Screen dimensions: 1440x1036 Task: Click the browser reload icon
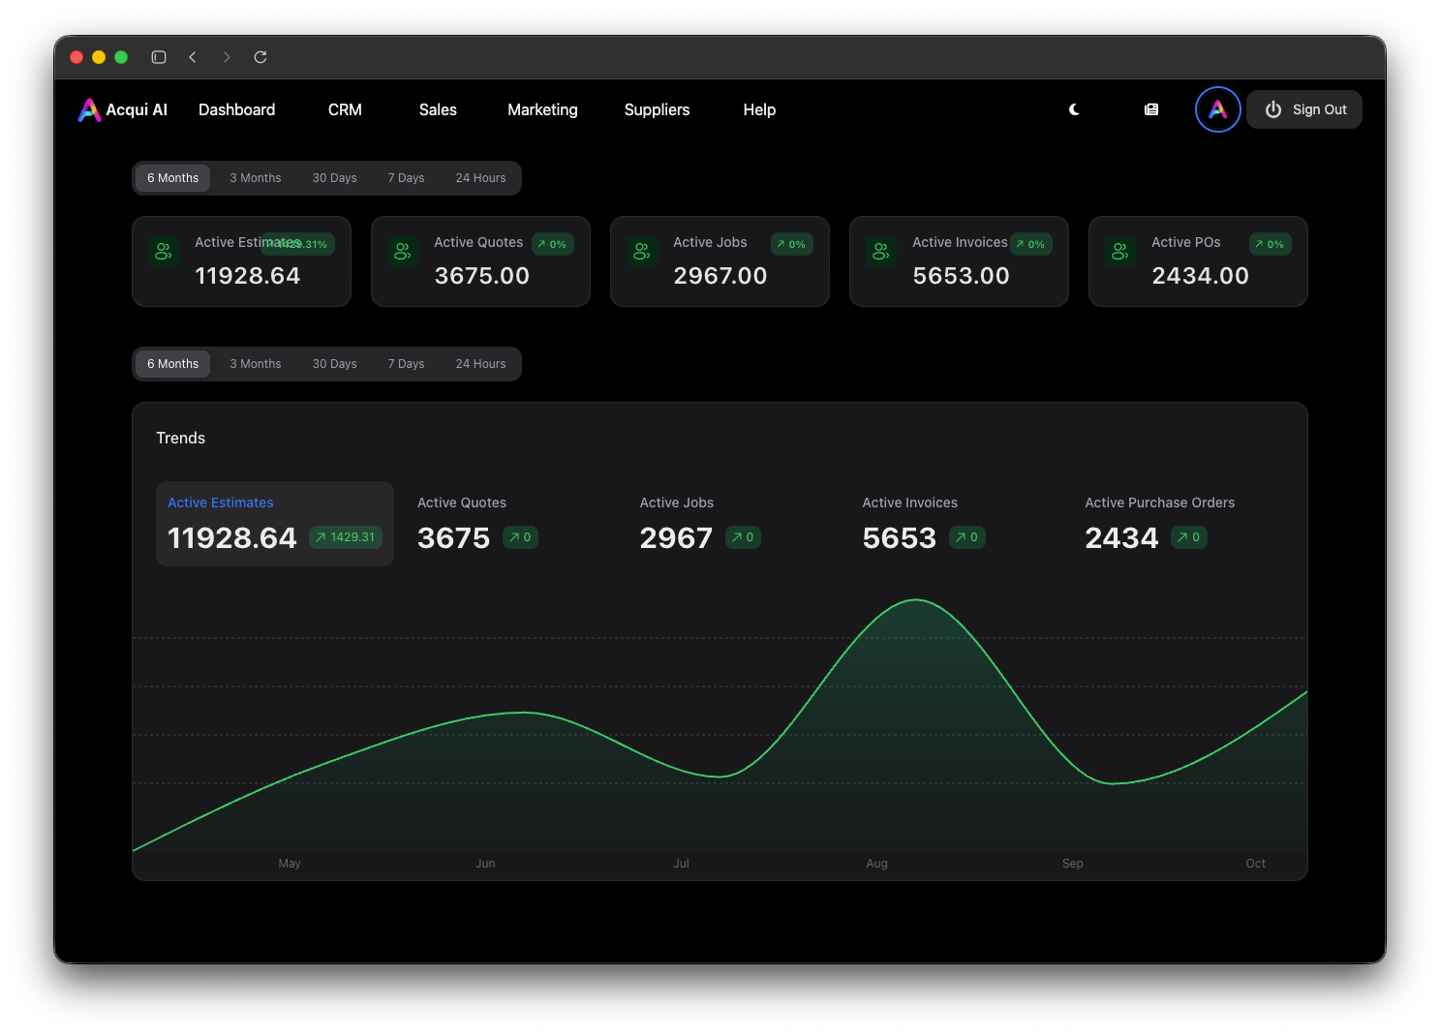pyautogui.click(x=260, y=57)
